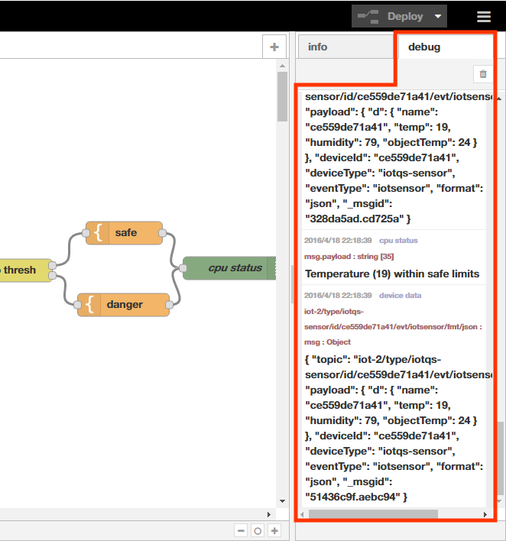The height and width of the screenshot is (541, 506).
Task: Click the cpu status node toggle button
Action: pos(272,268)
